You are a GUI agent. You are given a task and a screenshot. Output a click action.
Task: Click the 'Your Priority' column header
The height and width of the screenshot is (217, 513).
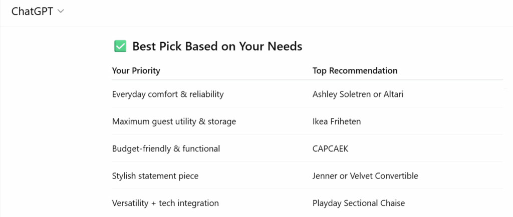[x=136, y=70]
